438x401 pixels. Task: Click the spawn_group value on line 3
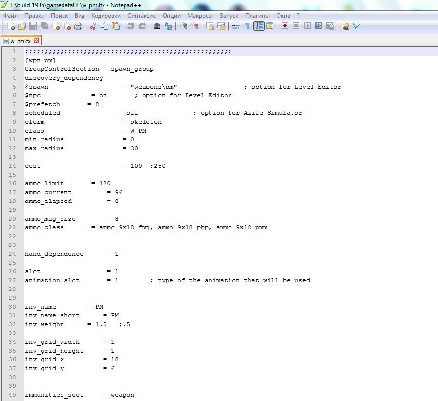pos(132,69)
